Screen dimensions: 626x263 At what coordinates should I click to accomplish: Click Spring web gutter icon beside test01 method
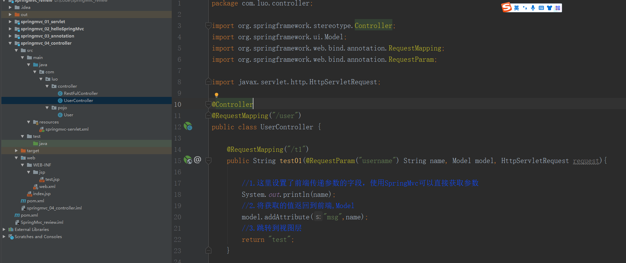point(188,160)
